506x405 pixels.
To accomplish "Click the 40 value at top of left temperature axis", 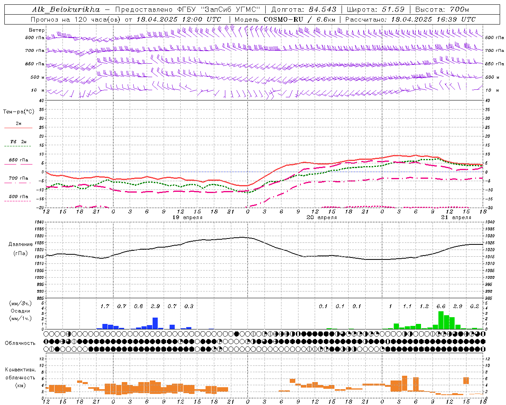I will pyautogui.click(x=42, y=101).
